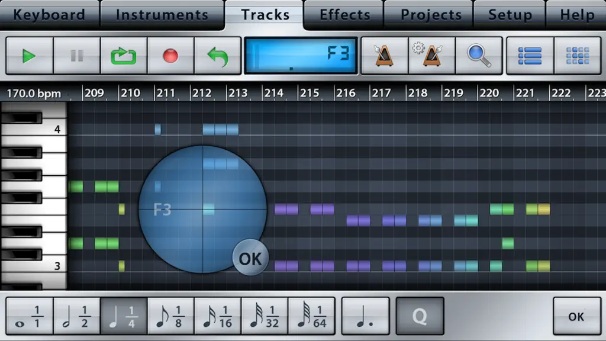
Task: Toggle the dotted note button
Action: tap(365, 316)
